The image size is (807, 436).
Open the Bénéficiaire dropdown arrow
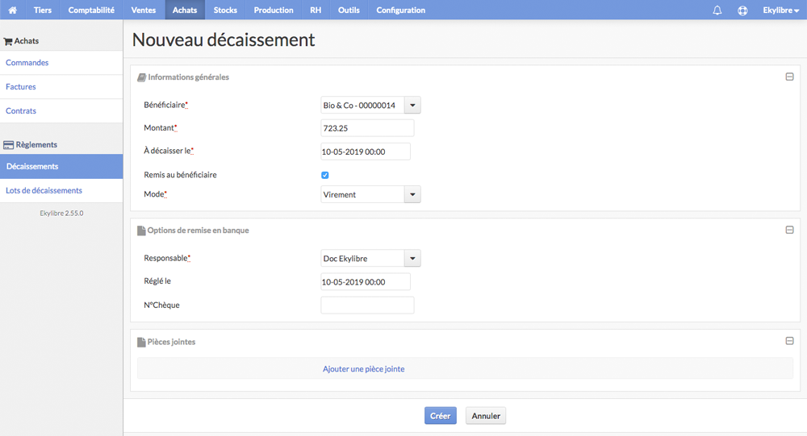[412, 105]
